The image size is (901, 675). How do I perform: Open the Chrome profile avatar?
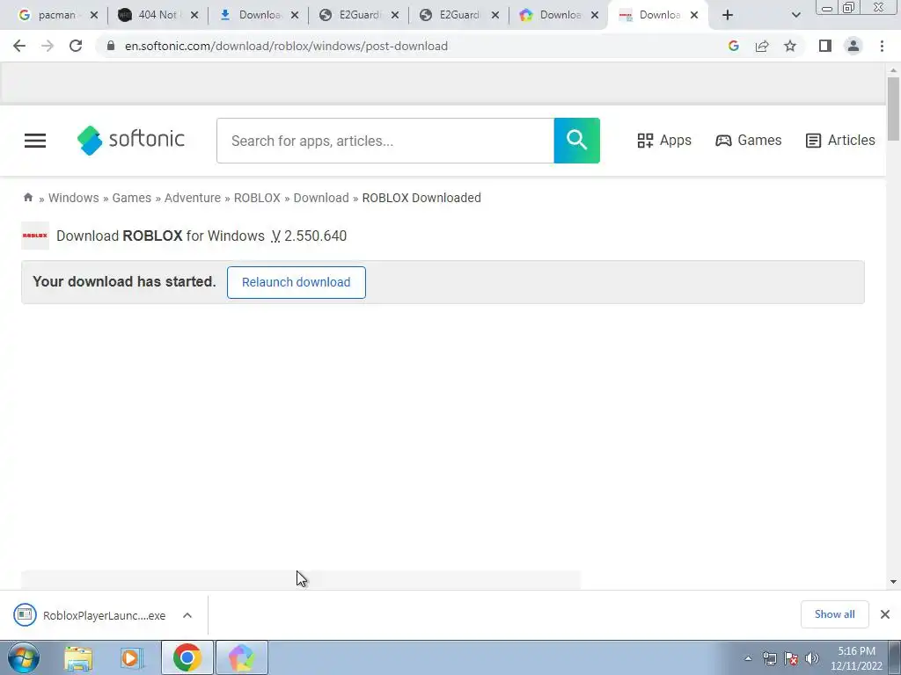point(853,46)
